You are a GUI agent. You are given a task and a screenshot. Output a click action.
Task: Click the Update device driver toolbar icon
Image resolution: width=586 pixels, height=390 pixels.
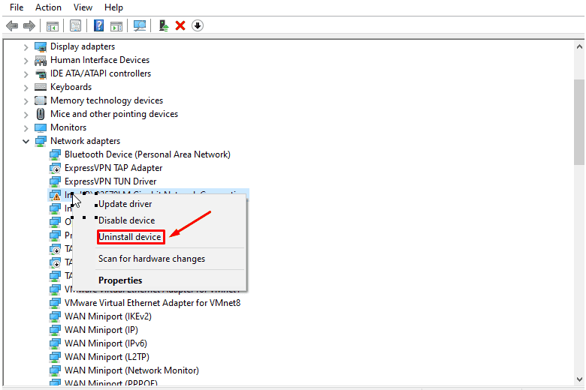point(163,25)
